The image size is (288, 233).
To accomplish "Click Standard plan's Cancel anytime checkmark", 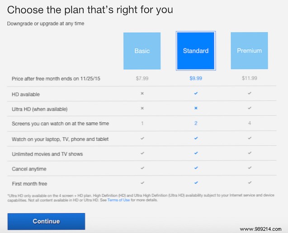I will (x=195, y=168).
